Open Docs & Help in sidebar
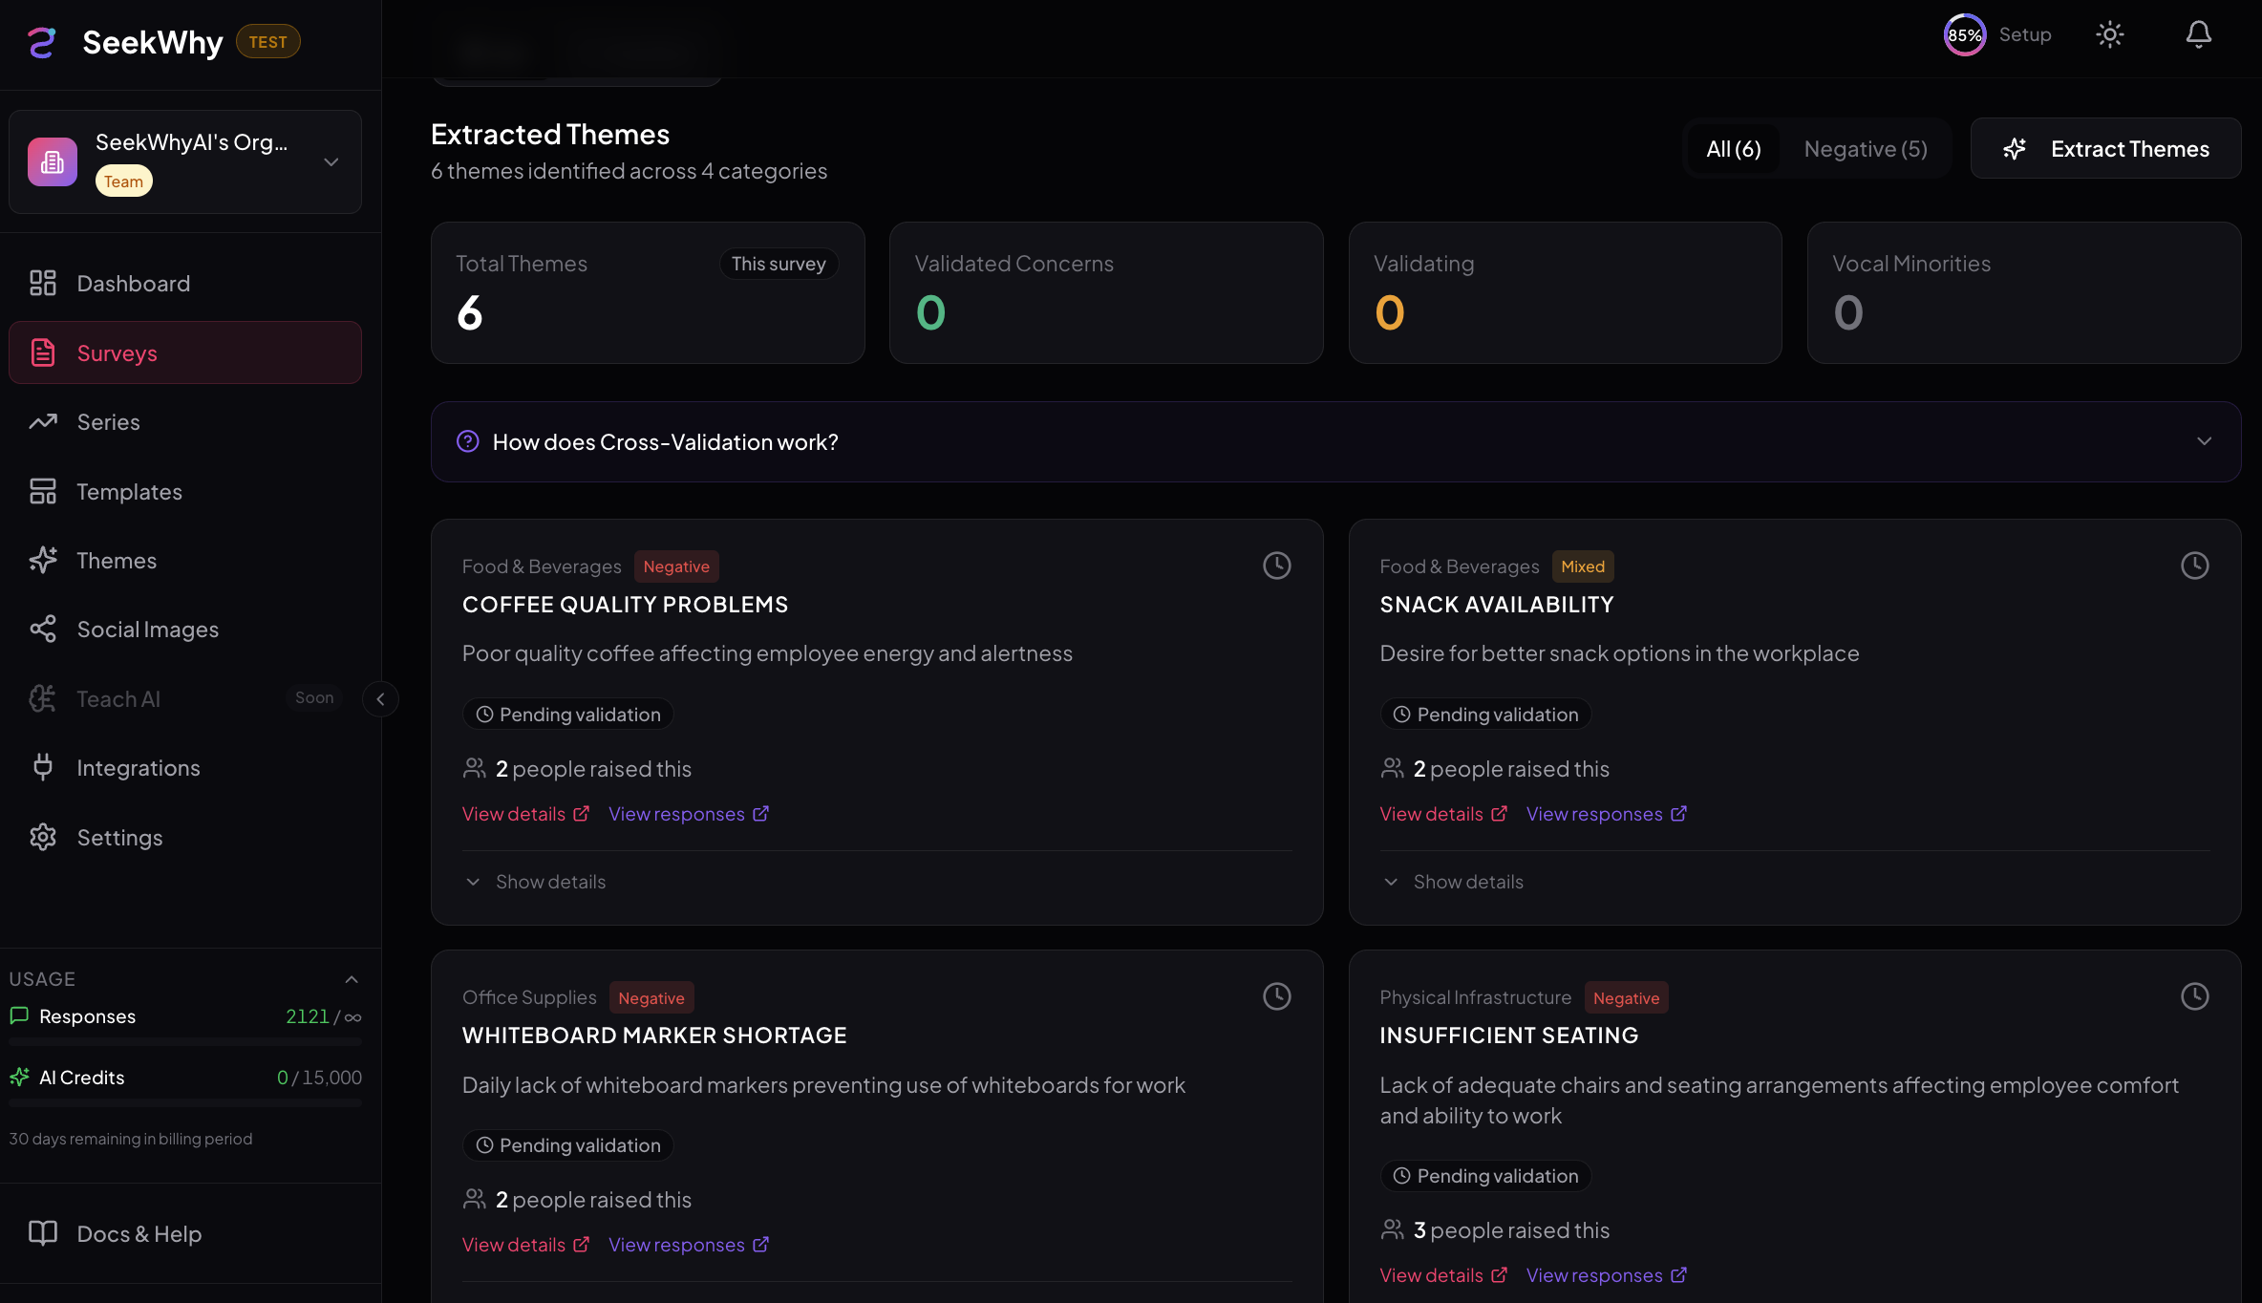 [139, 1233]
